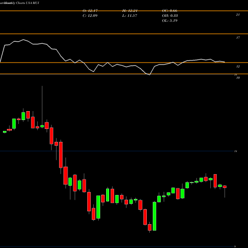The height and width of the screenshot is (248, 248).
Task: Click the '21' axis label
Action: pos(238,15)
